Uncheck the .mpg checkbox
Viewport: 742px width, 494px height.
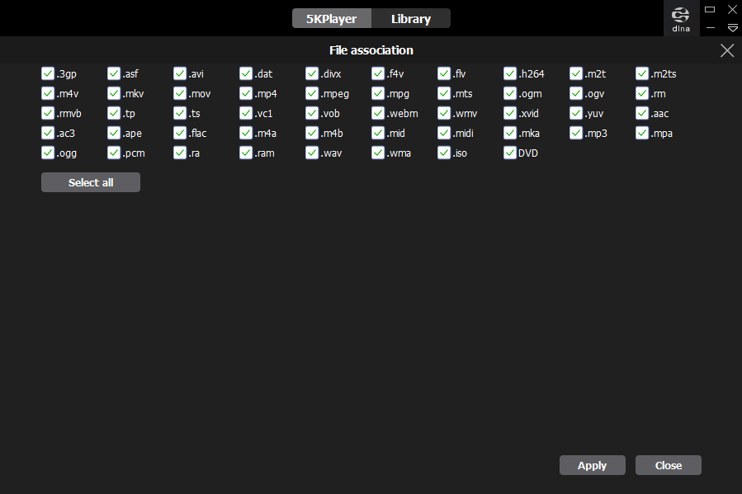point(378,93)
